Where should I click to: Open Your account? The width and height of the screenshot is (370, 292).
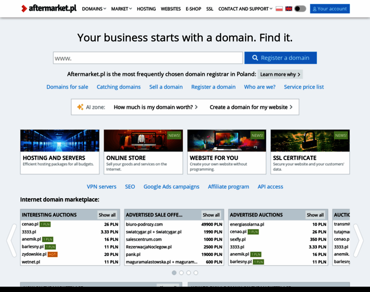click(330, 9)
